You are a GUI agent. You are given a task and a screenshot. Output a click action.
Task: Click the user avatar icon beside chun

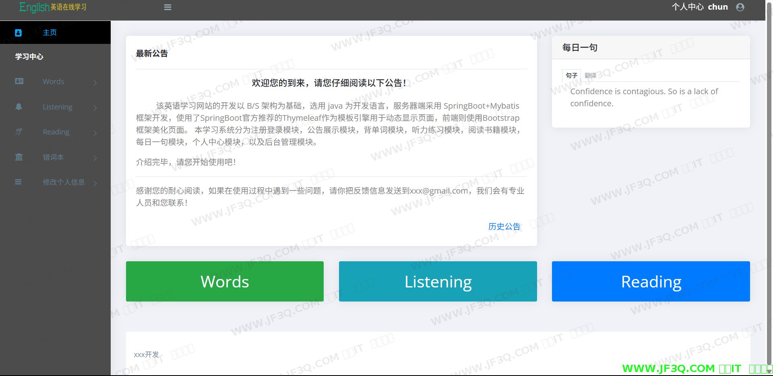tap(740, 7)
